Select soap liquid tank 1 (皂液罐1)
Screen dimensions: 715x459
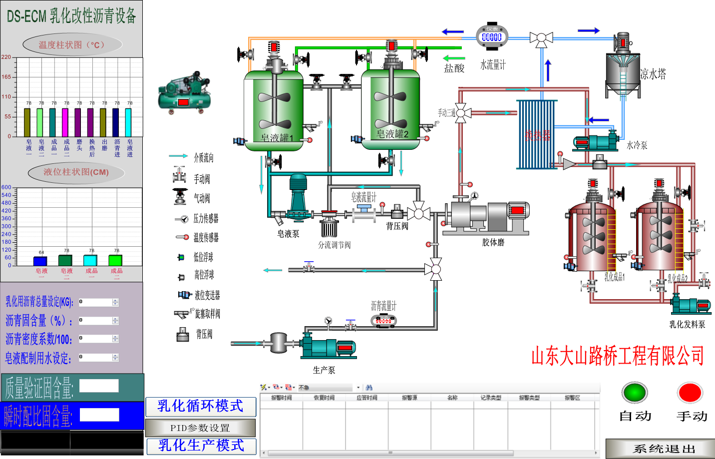(274, 110)
